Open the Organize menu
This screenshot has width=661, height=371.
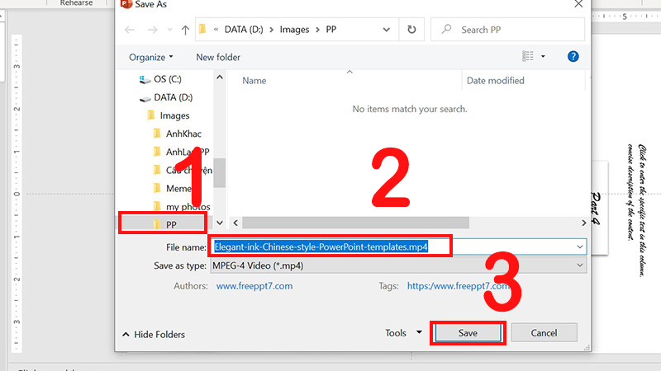[151, 57]
